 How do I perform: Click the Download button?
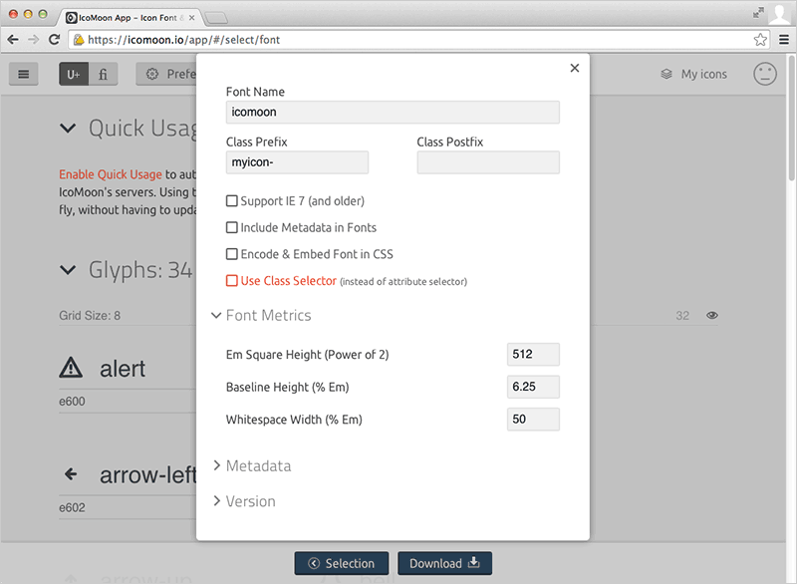click(x=444, y=563)
